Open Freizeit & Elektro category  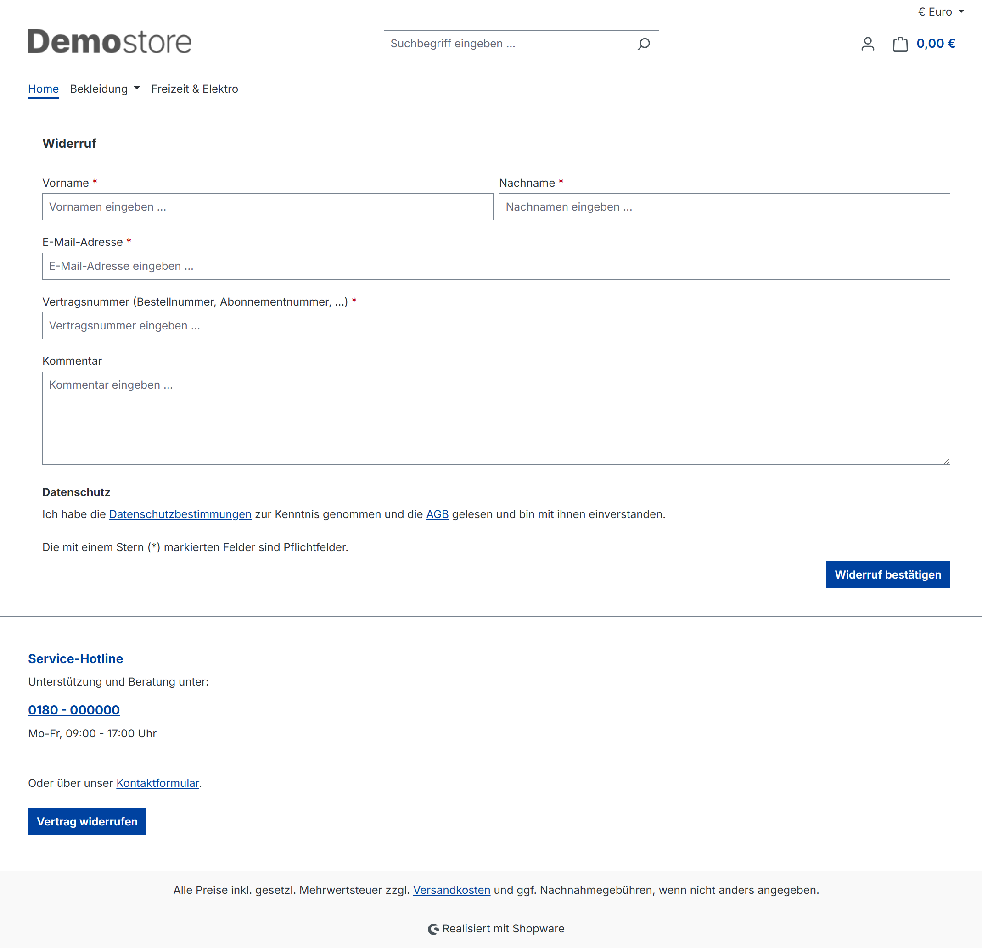(x=194, y=89)
